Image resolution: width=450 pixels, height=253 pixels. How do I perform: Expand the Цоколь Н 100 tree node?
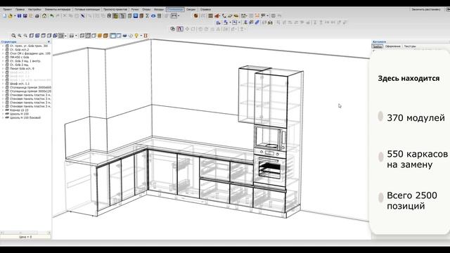tap(3, 114)
